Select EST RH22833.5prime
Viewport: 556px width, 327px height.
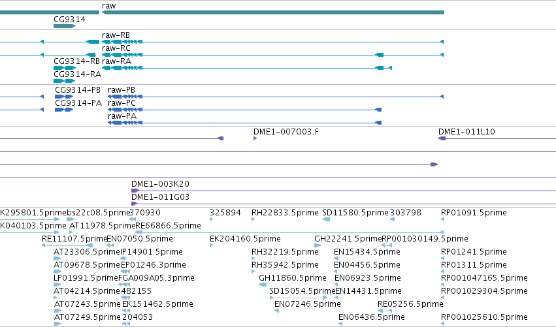[x=285, y=213]
